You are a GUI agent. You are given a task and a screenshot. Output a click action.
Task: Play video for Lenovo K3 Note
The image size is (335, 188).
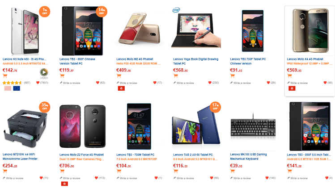click(44, 72)
